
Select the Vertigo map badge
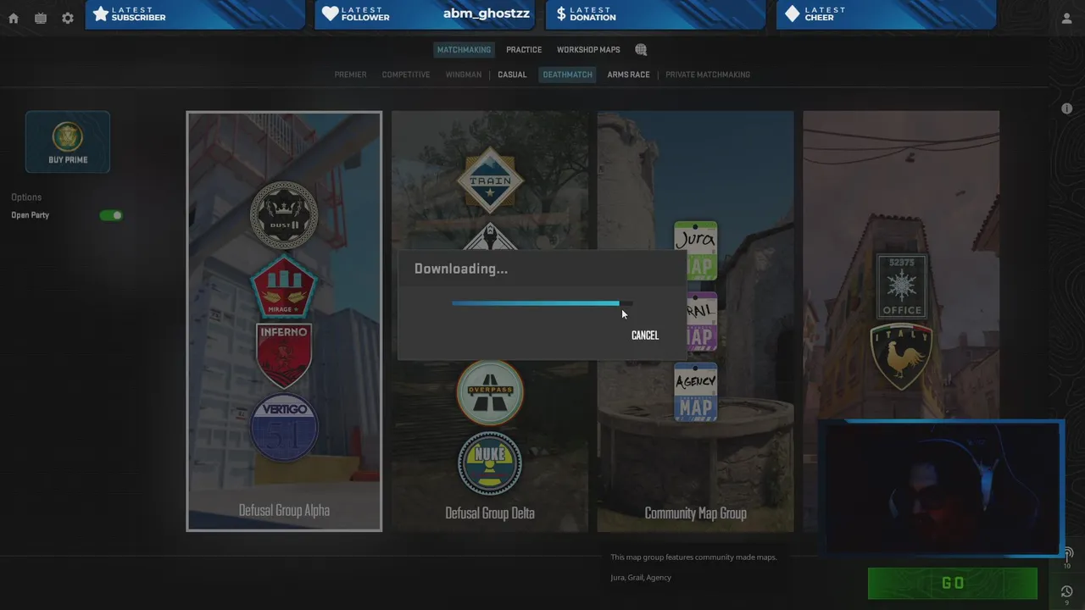point(284,428)
